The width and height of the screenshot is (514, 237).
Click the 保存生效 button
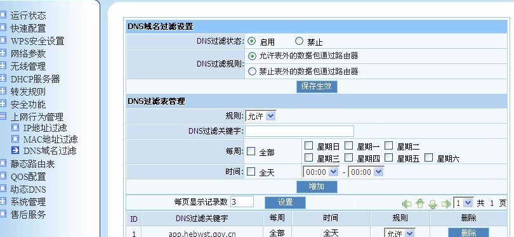[317, 86]
